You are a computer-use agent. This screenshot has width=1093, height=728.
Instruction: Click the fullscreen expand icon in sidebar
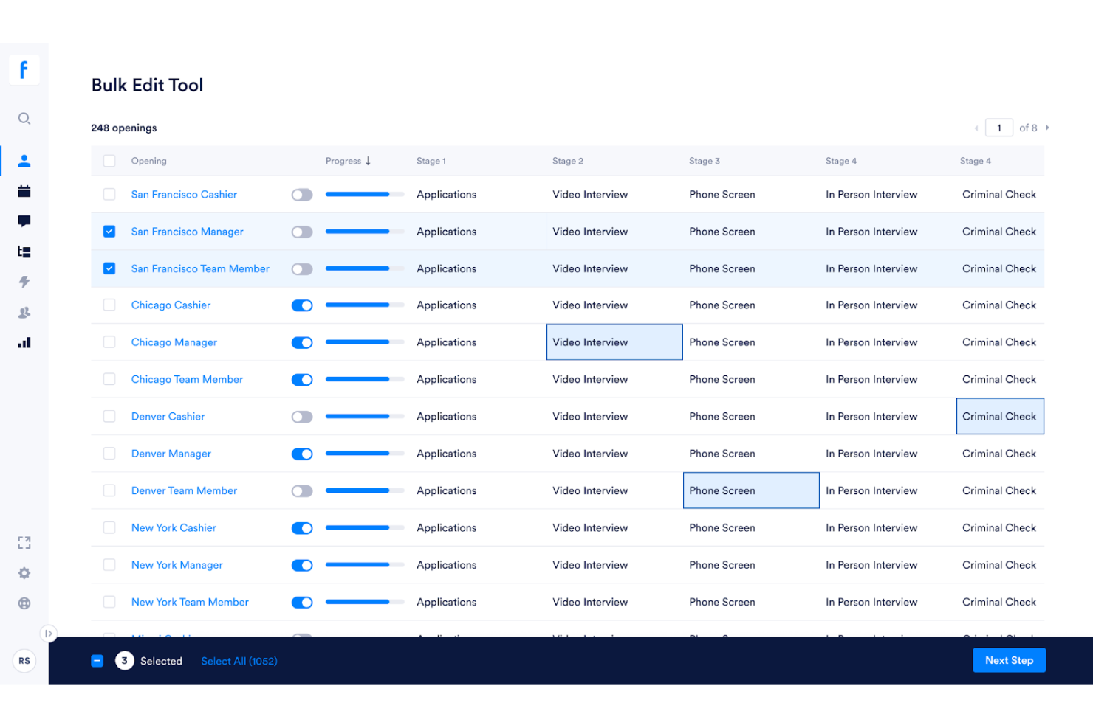(24, 543)
